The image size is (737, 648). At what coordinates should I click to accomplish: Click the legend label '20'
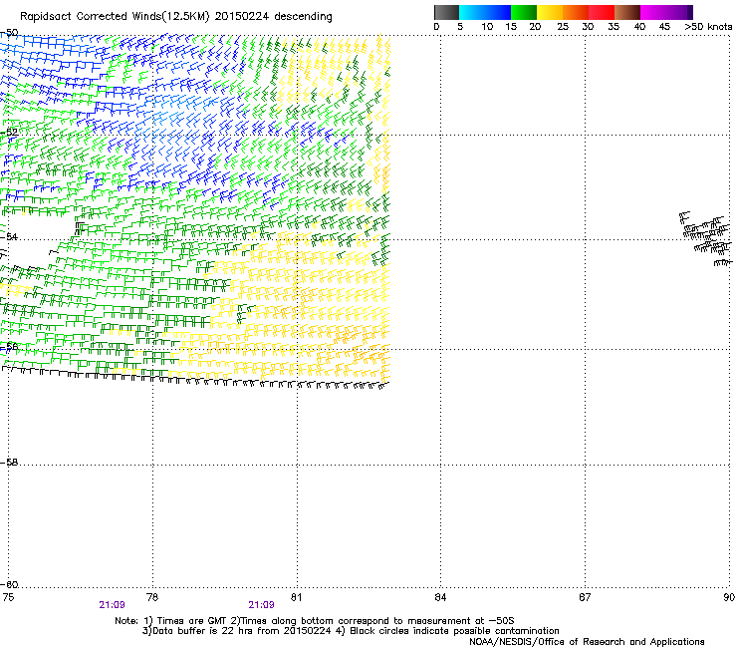(535, 27)
